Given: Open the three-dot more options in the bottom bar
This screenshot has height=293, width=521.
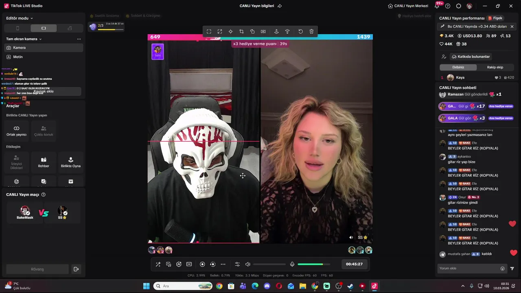Looking at the screenshot, I should pyautogui.click(x=223, y=264).
